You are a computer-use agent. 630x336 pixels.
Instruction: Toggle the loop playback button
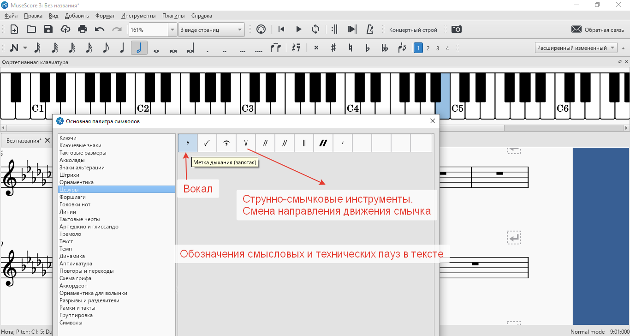point(315,30)
